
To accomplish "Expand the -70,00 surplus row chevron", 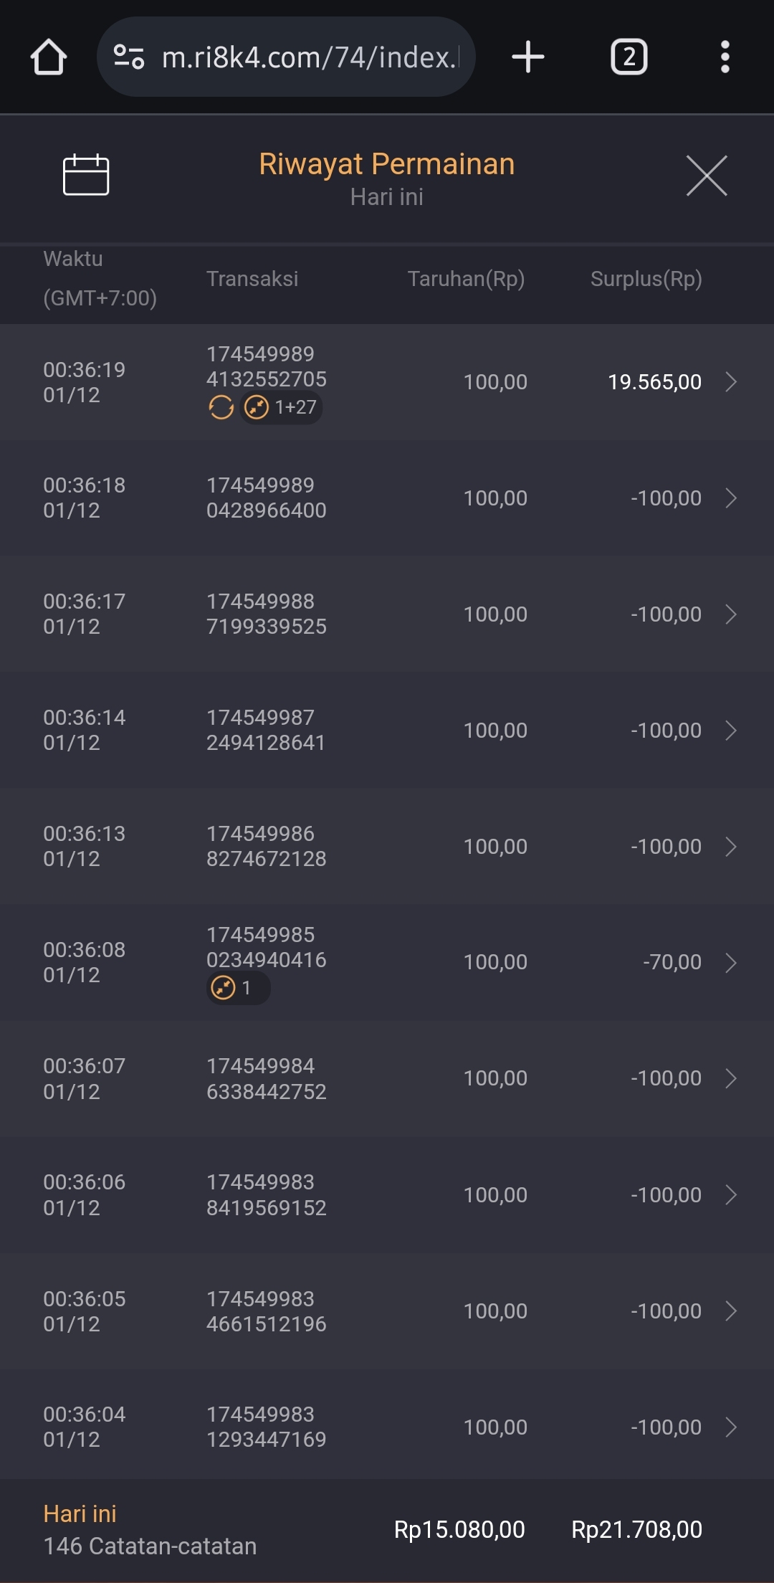I will click(x=730, y=963).
